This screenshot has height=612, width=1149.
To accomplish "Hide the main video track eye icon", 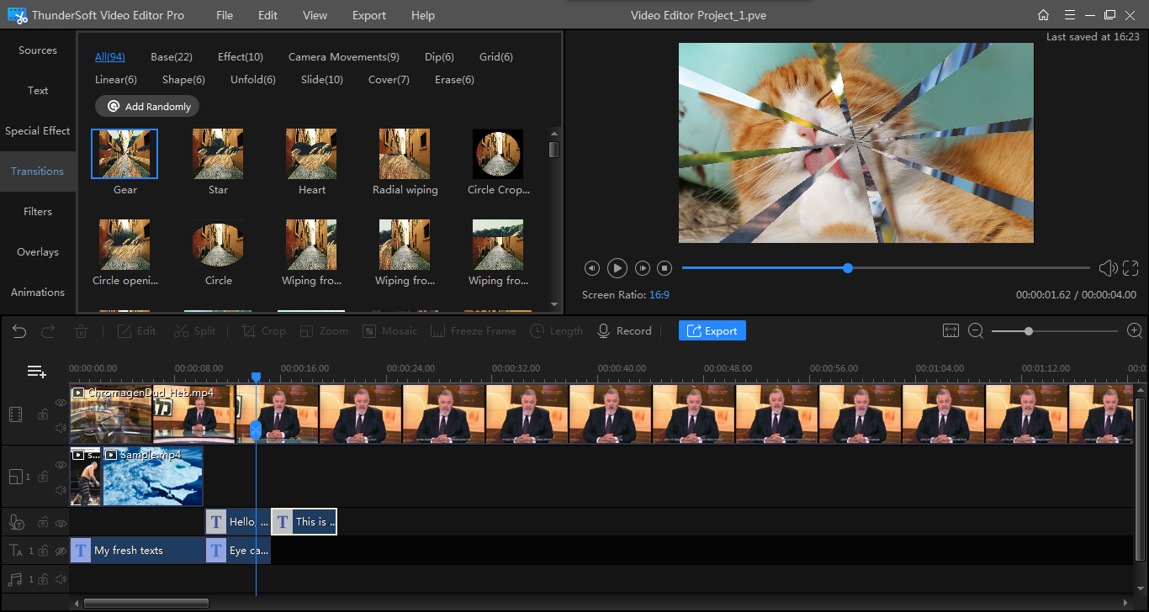I will tap(61, 403).
